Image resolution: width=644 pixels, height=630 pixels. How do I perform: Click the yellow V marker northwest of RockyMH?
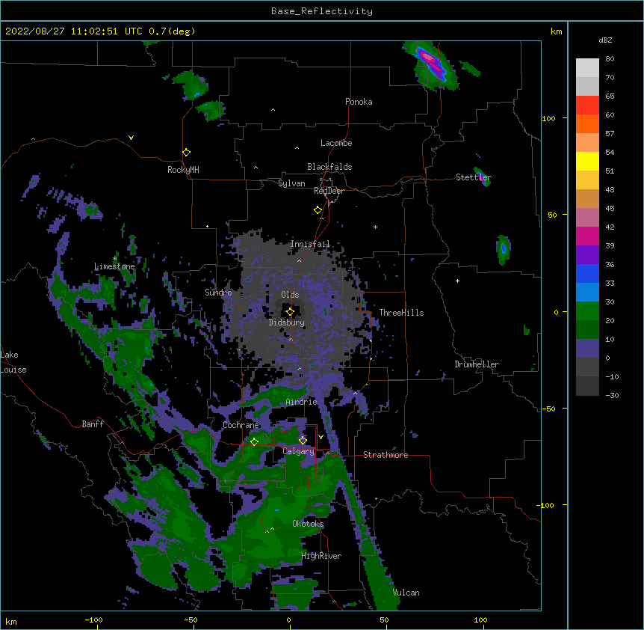131,138
